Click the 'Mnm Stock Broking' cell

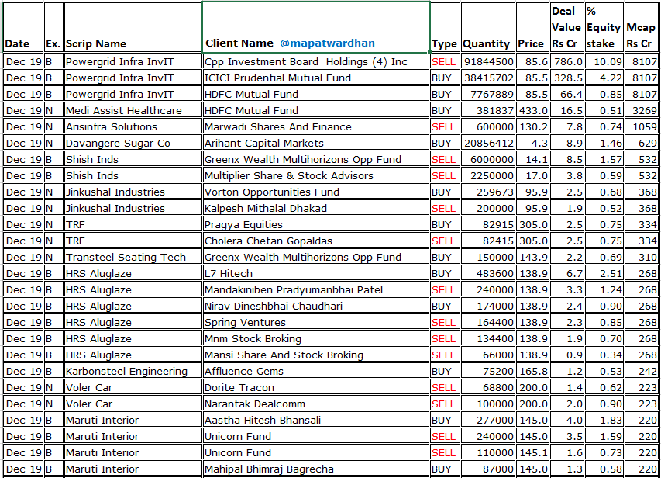(x=315, y=338)
